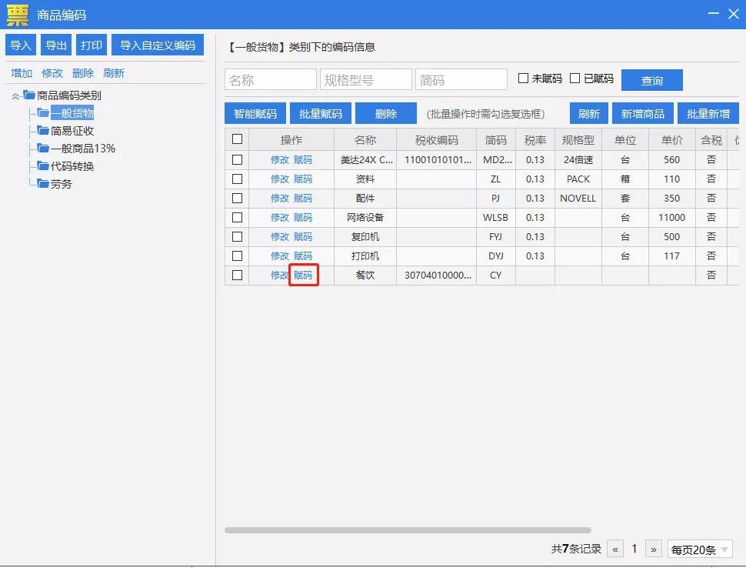Click the 增加 category link
Viewport: 746px width, 568px height.
click(x=22, y=73)
